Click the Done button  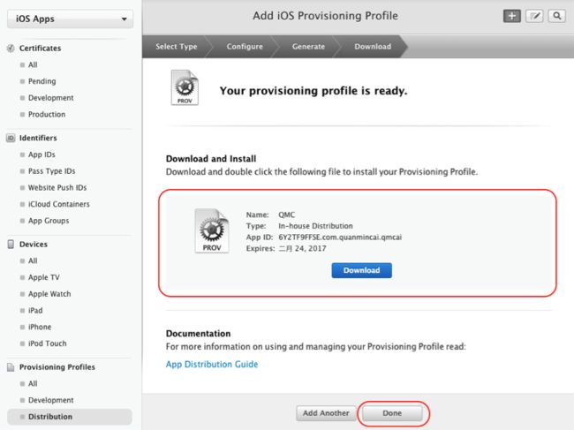click(x=392, y=413)
